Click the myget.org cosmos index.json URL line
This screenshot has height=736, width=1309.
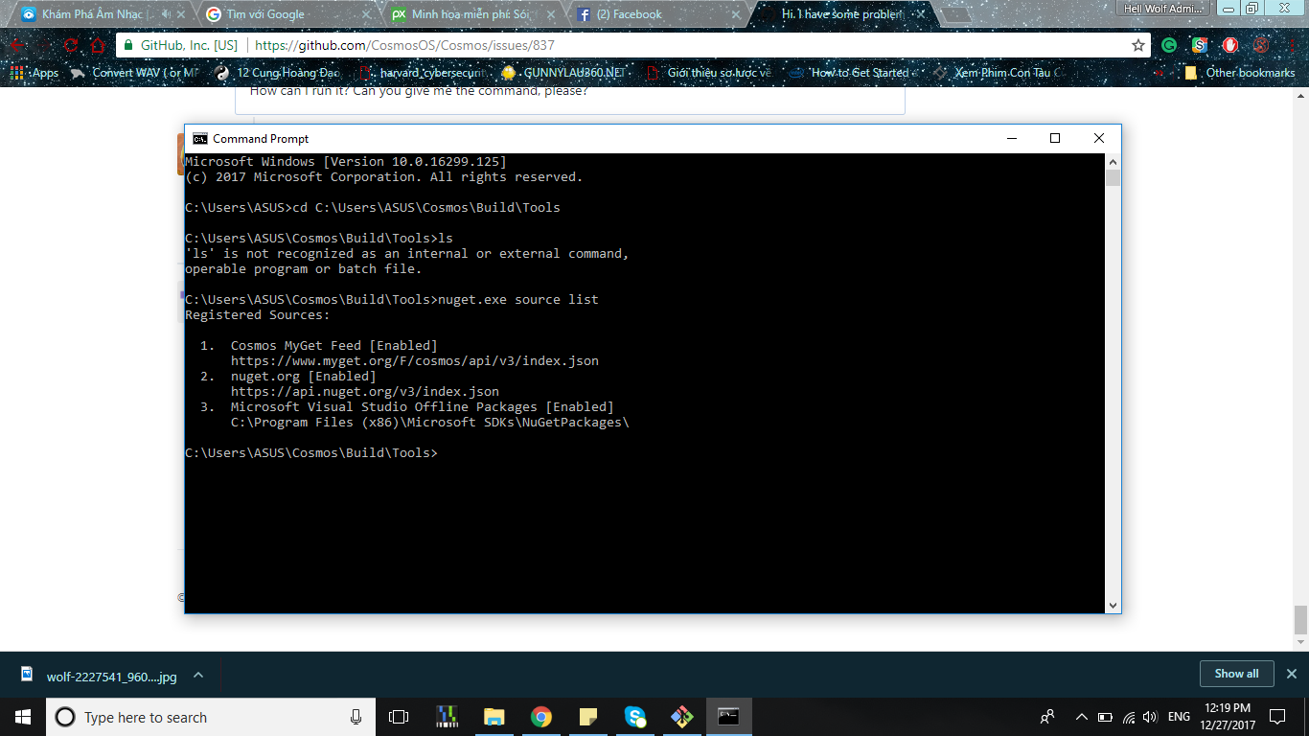[x=415, y=360]
